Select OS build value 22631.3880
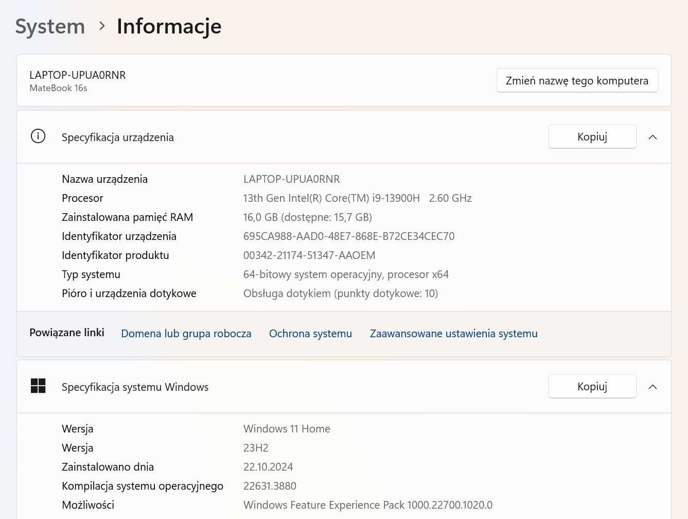Viewport: 688px width, 519px height. point(270,486)
